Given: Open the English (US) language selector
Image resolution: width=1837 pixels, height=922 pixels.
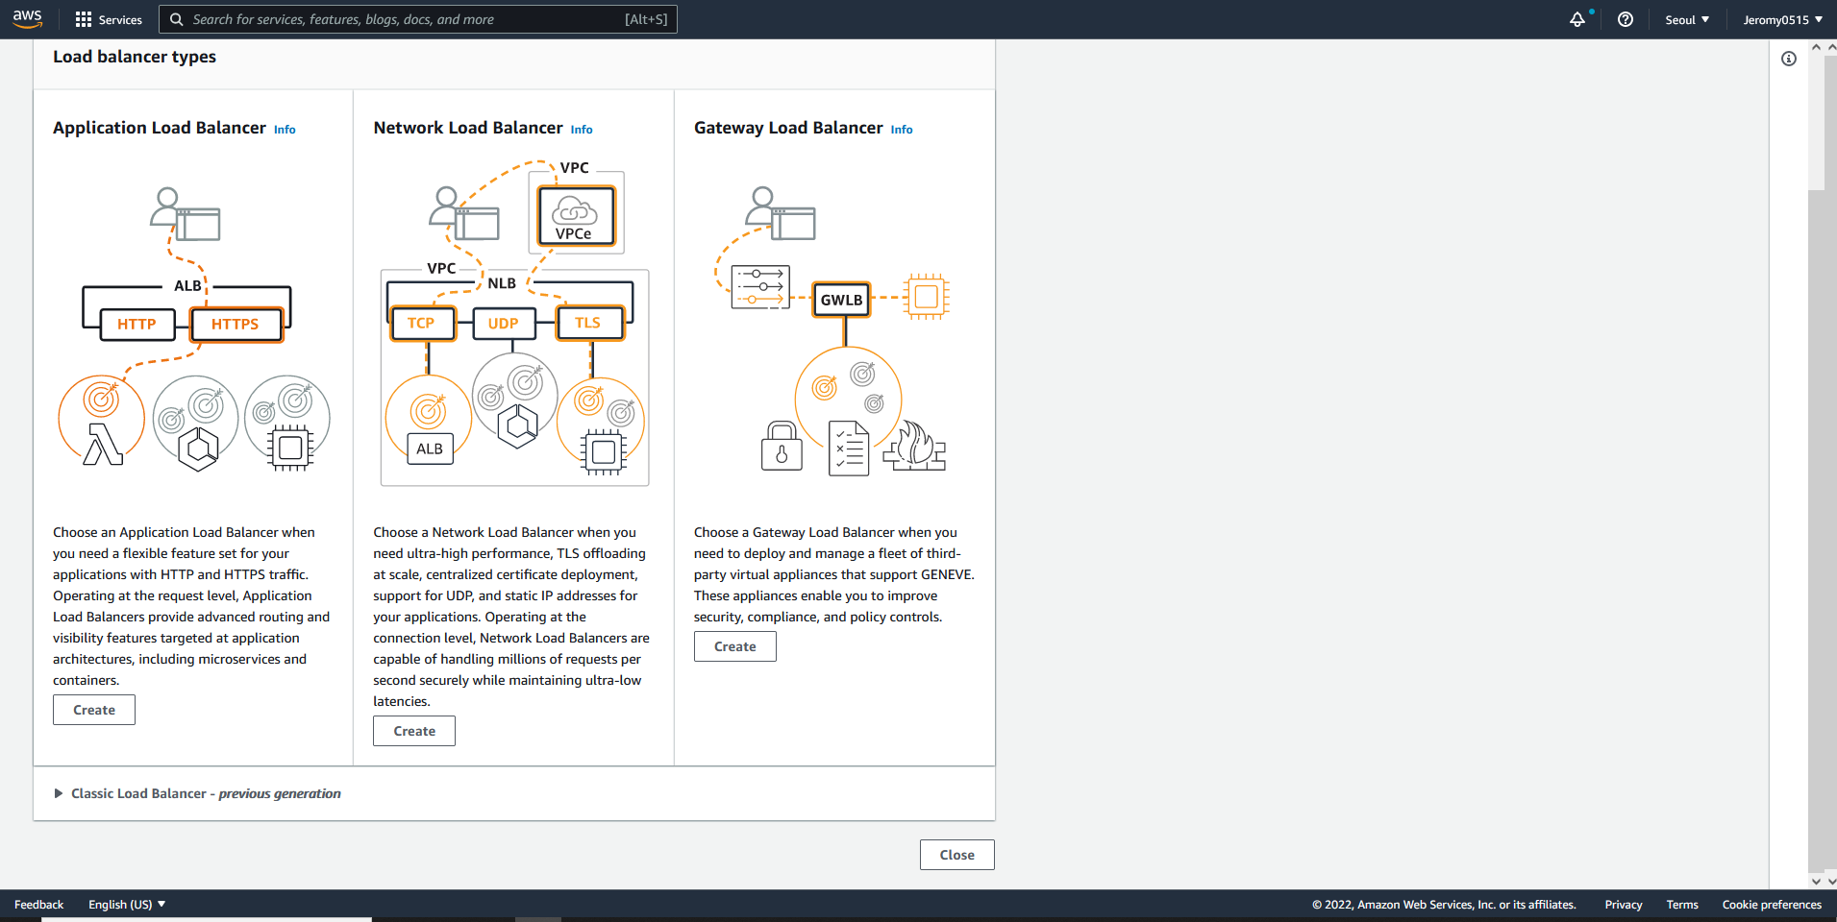Looking at the screenshot, I should [127, 905].
